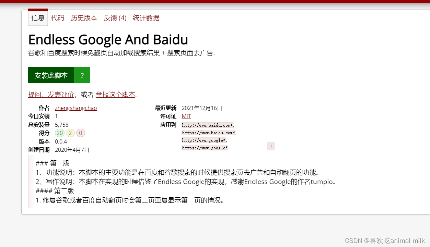Viewport: 430px width, 247px height.
Task: Open the 历史版本 tab
Action: tap(84, 18)
